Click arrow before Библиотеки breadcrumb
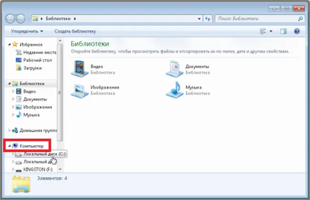 pos(42,19)
